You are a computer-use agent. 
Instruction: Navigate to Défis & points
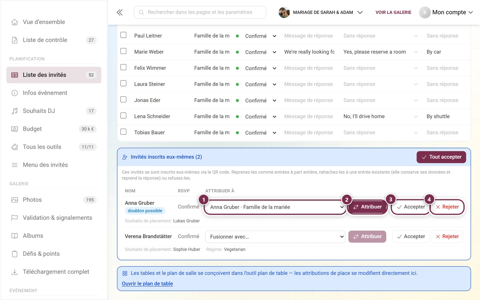(x=54, y=254)
